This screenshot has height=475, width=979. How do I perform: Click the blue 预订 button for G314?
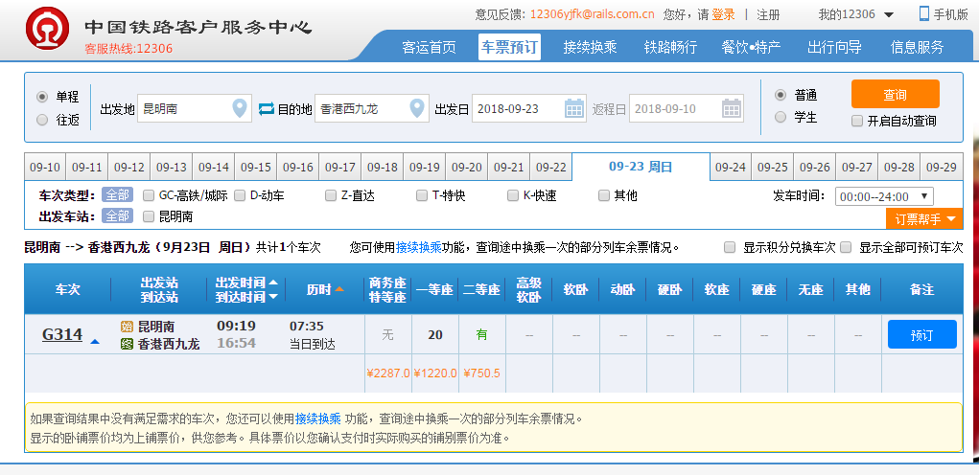(921, 334)
